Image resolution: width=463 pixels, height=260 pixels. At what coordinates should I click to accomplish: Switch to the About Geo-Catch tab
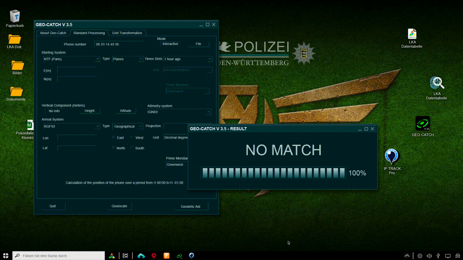click(x=53, y=33)
